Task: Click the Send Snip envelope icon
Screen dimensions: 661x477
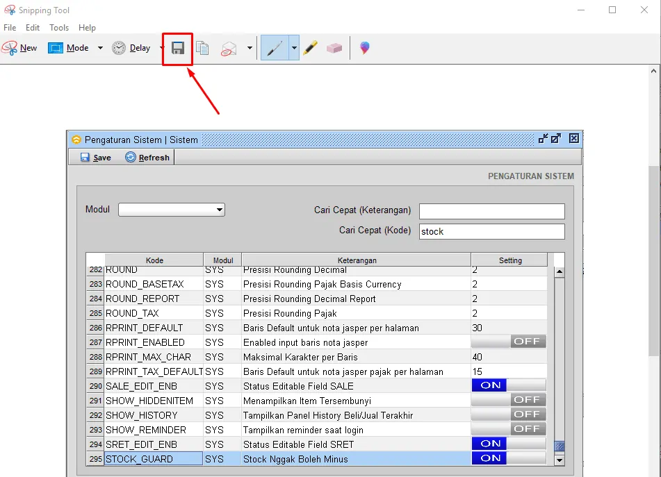Action: point(229,49)
